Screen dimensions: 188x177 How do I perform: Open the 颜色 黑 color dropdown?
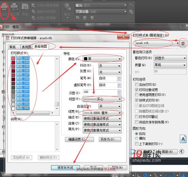[x=102, y=59]
